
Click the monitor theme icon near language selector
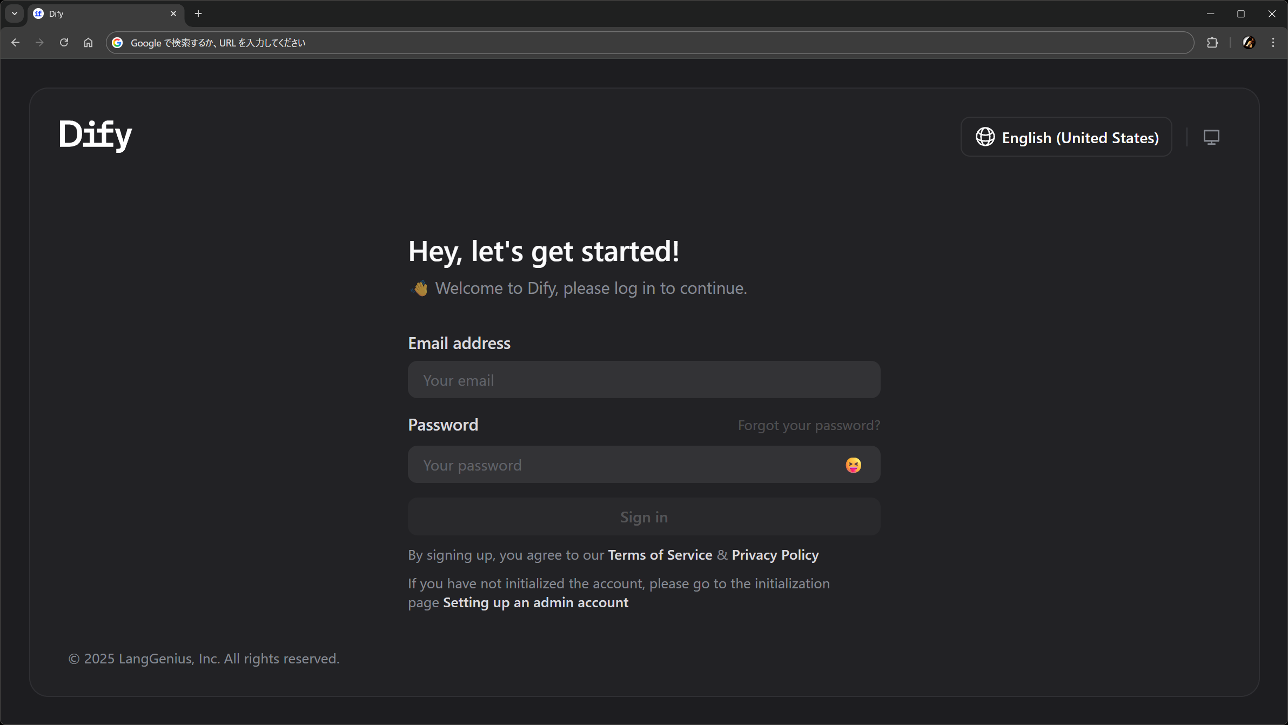click(x=1211, y=137)
